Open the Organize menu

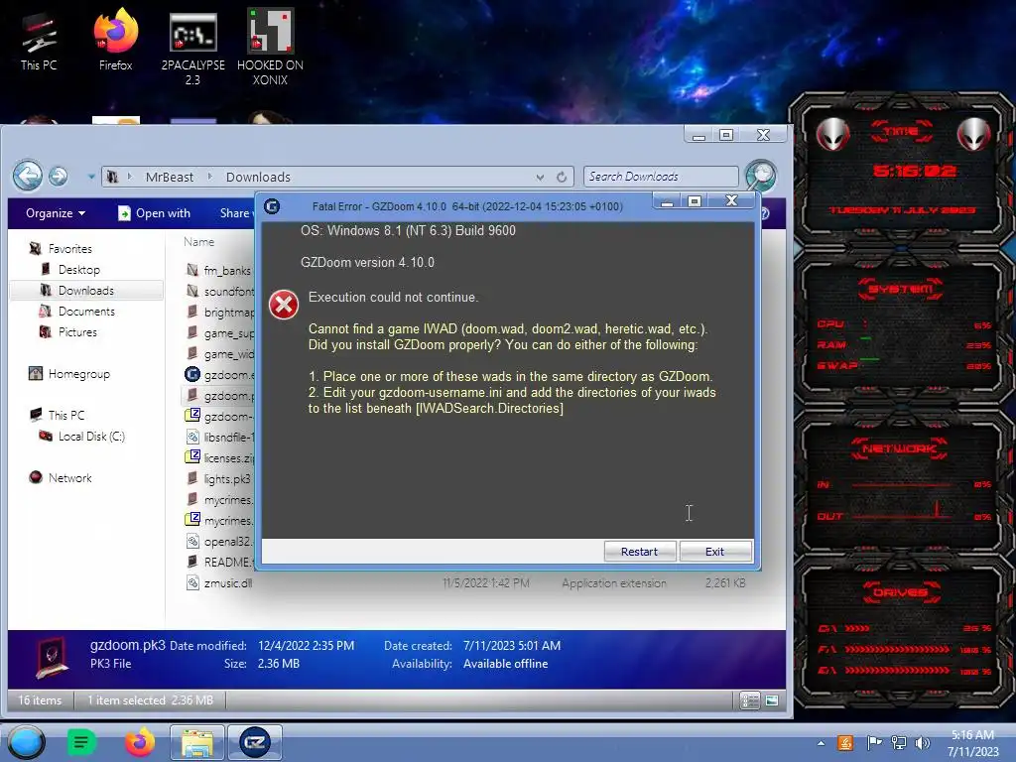[x=56, y=213]
